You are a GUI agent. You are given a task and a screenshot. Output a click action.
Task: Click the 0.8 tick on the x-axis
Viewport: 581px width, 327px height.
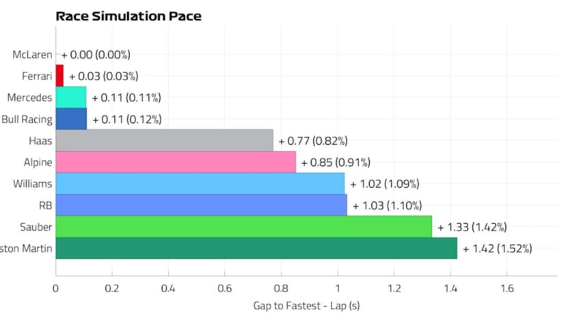(281, 288)
